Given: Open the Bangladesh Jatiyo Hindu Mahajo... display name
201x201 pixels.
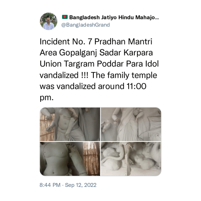Looking at the screenshot, I should tap(114, 17).
